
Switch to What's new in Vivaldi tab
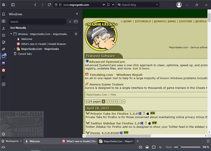pyautogui.click(x=79, y=141)
